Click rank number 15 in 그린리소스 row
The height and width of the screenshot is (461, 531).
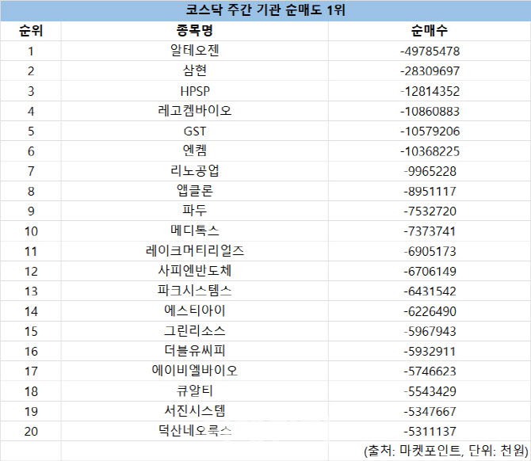click(x=31, y=331)
